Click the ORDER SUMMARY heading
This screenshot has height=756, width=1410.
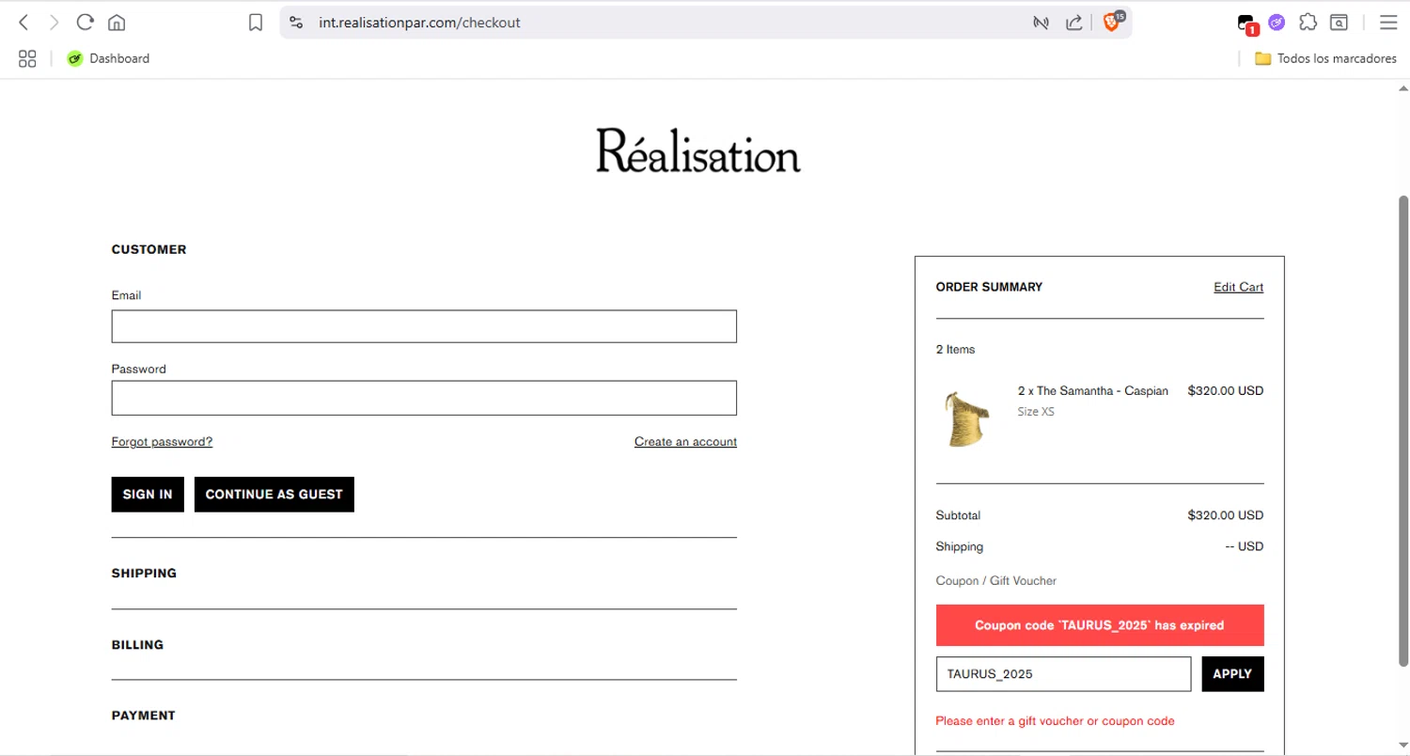(x=989, y=288)
